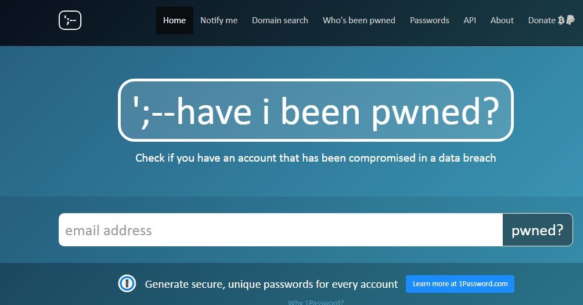This screenshot has height=305, width=583.
Task: Open the Home tab
Action: coord(174,20)
